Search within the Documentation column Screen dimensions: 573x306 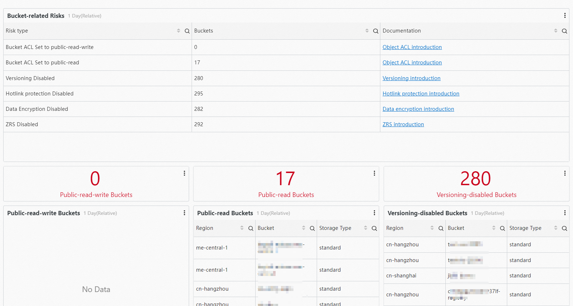tap(564, 31)
